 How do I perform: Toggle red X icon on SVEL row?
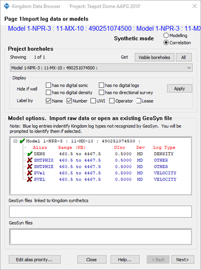click(30, 179)
